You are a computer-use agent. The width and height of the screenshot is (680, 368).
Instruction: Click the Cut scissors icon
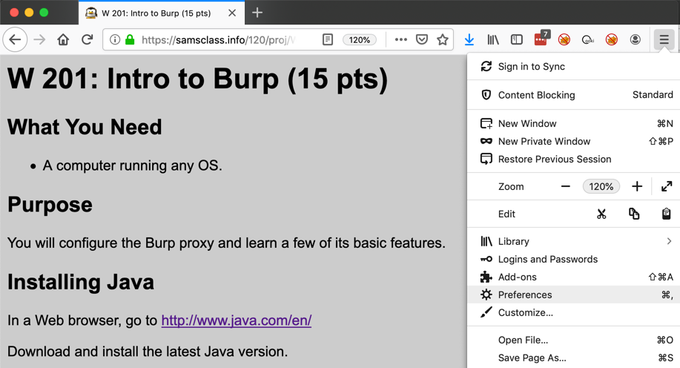(601, 214)
